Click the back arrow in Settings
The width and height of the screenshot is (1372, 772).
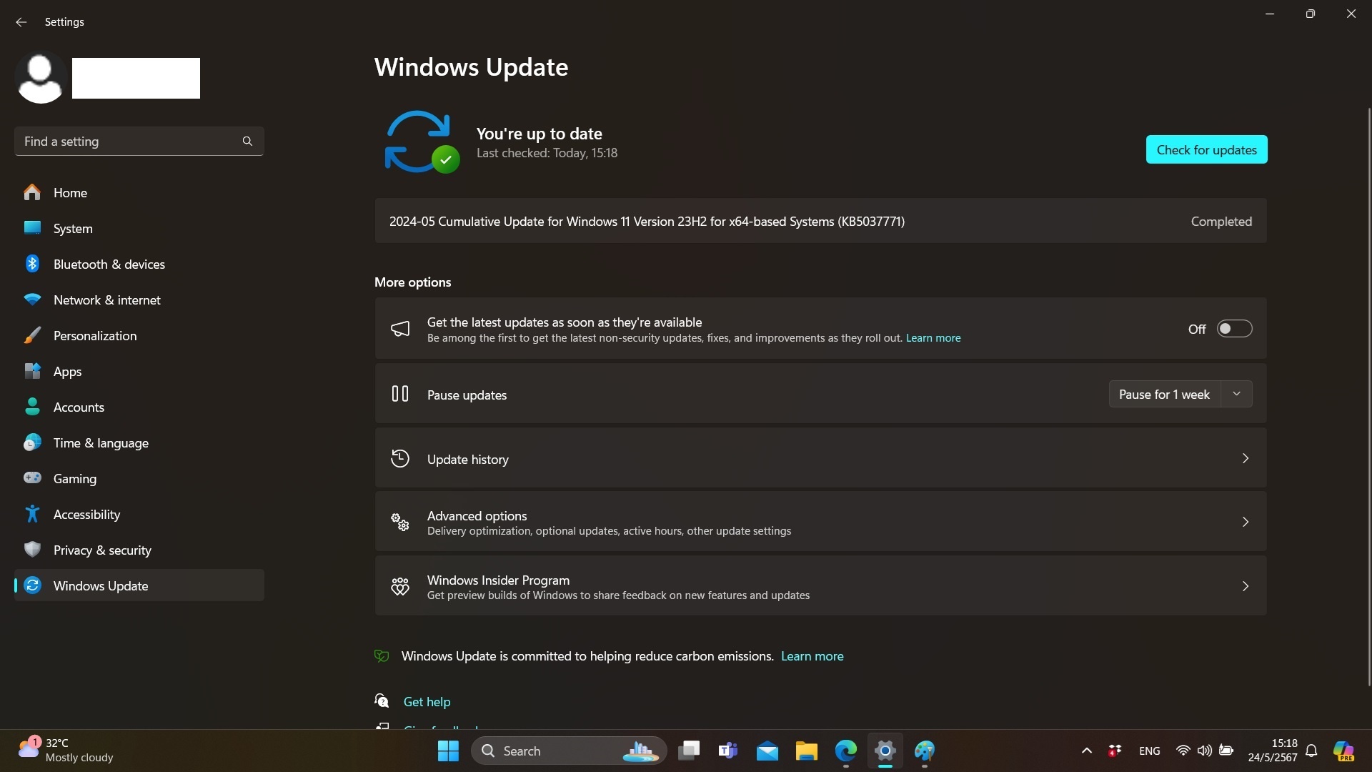(21, 22)
